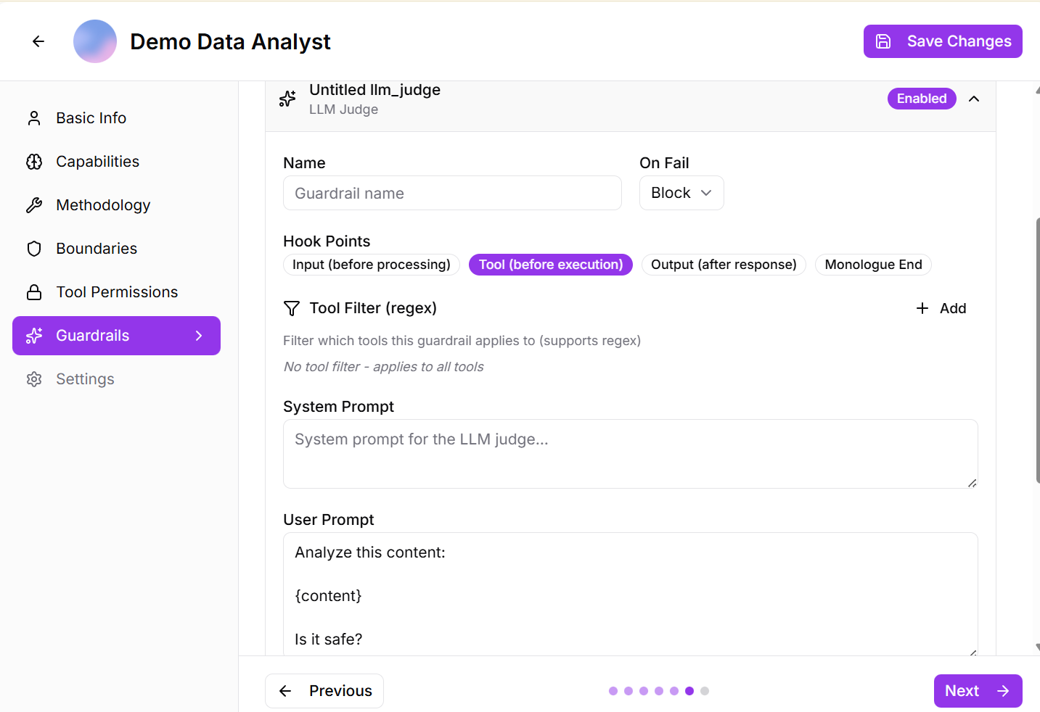
Task: Click the plus icon to add filter
Action: click(922, 308)
